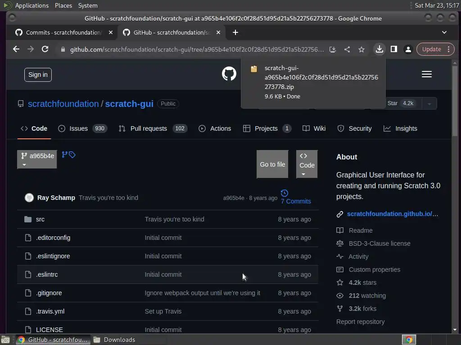Open the Pull requests tab
Viewport: 461px width, 345px height.
coord(153,128)
